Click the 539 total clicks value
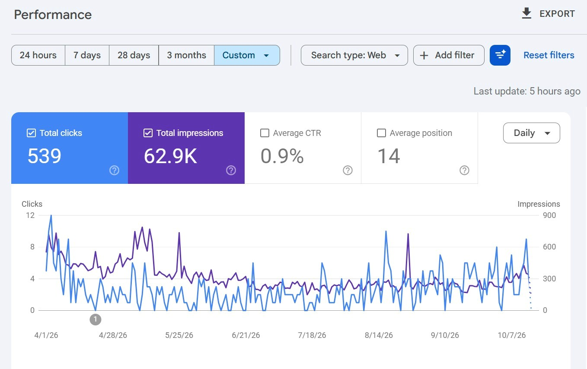 coord(45,156)
